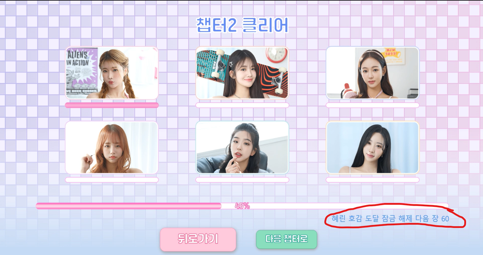Click the green 다음 챕터로 button
The image size is (483, 255).
point(287,239)
